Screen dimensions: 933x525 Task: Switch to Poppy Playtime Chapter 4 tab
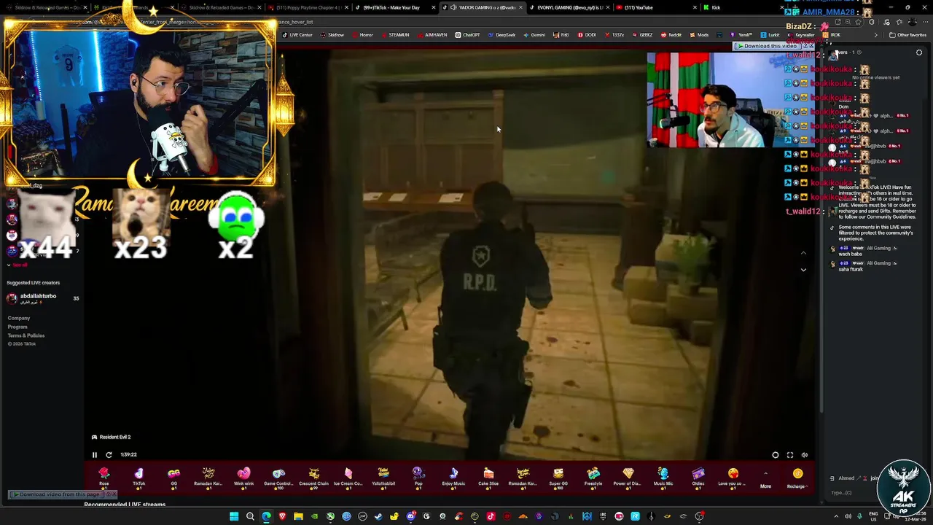308,7
